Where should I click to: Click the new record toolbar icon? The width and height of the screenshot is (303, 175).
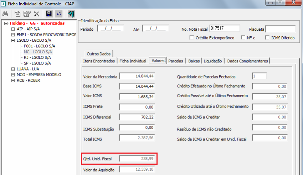(x=18, y=14)
